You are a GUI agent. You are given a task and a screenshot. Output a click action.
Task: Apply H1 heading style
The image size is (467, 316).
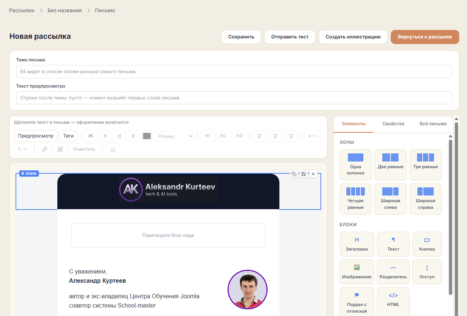click(x=207, y=136)
